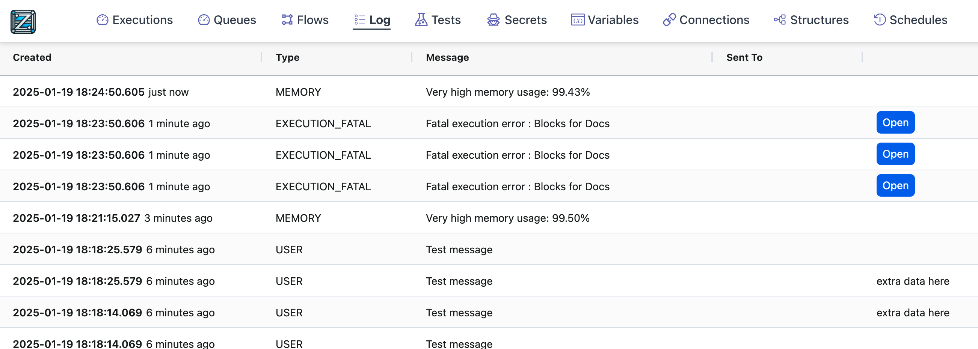This screenshot has width=978, height=349.
Task: Click the Variables bracket icon
Action: click(578, 20)
